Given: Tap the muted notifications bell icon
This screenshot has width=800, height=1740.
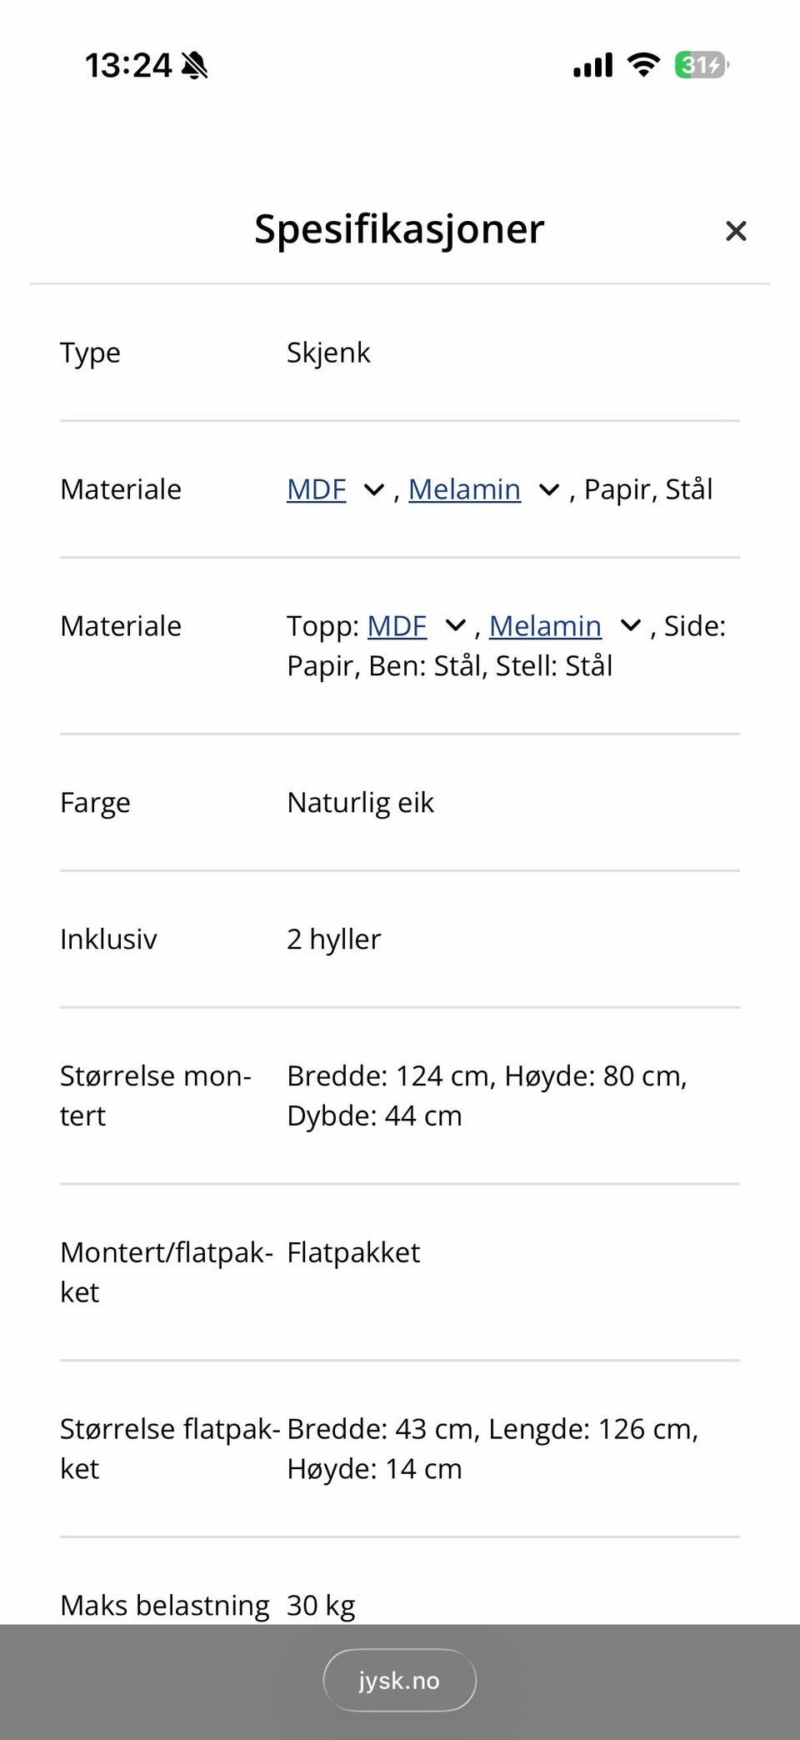Looking at the screenshot, I should point(193,65).
